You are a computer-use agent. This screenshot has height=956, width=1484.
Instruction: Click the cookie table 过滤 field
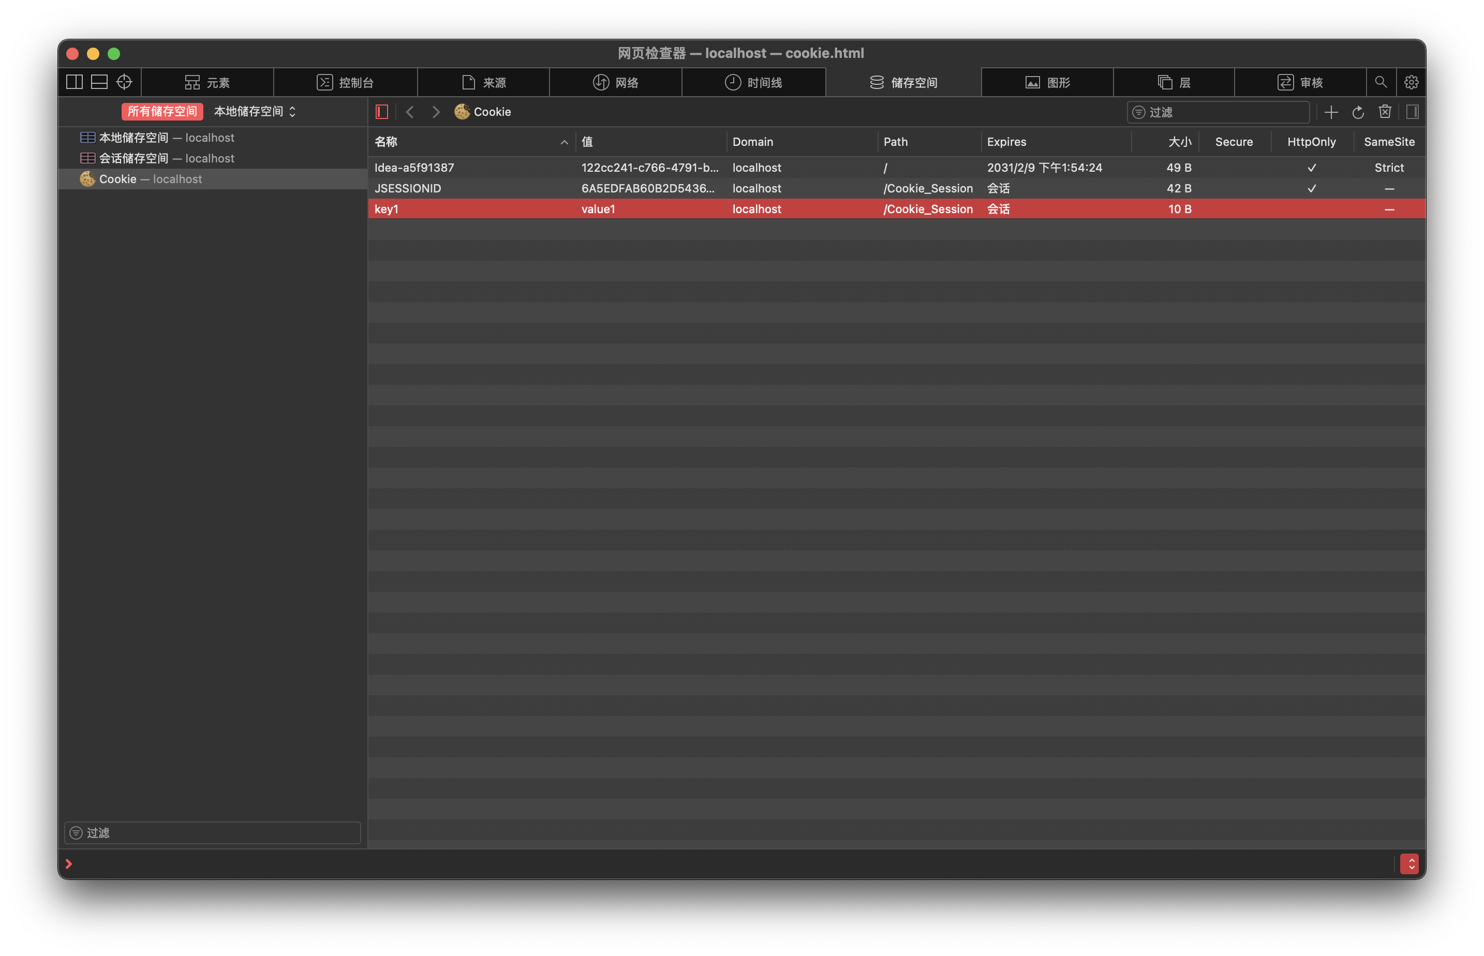point(1218,112)
